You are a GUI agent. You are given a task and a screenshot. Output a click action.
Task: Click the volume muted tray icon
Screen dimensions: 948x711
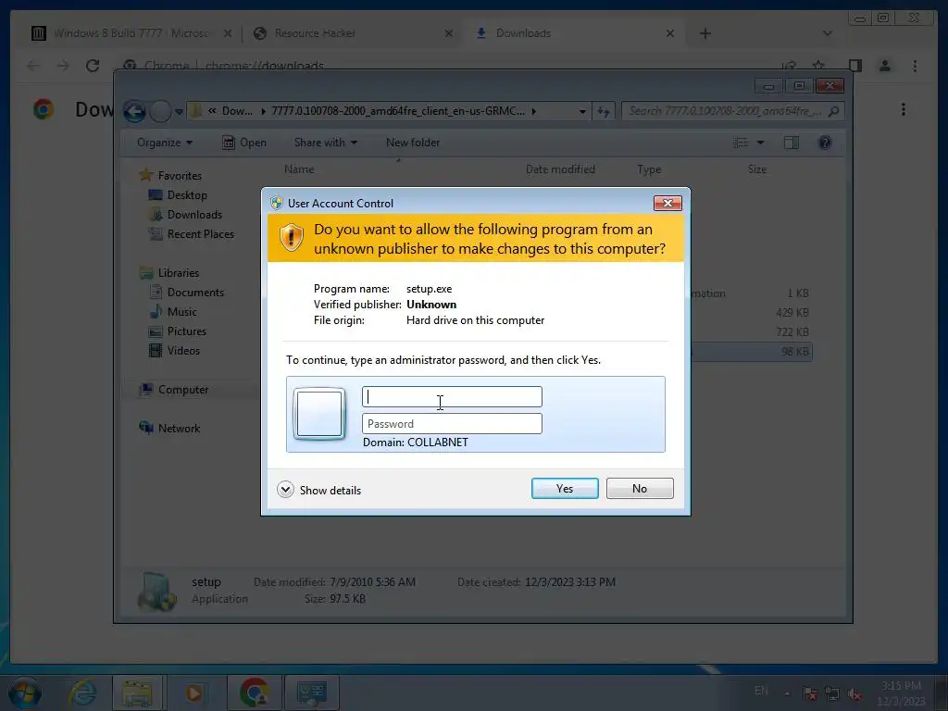pyautogui.click(x=854, y=693)
